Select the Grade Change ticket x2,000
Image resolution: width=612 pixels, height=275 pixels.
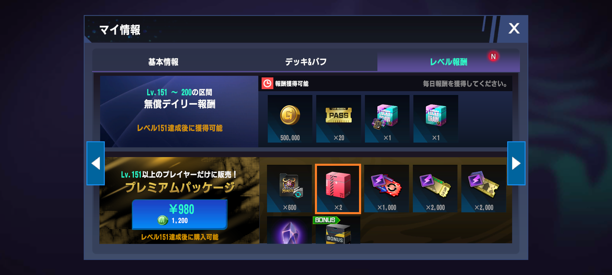click(x=484, y=189)
